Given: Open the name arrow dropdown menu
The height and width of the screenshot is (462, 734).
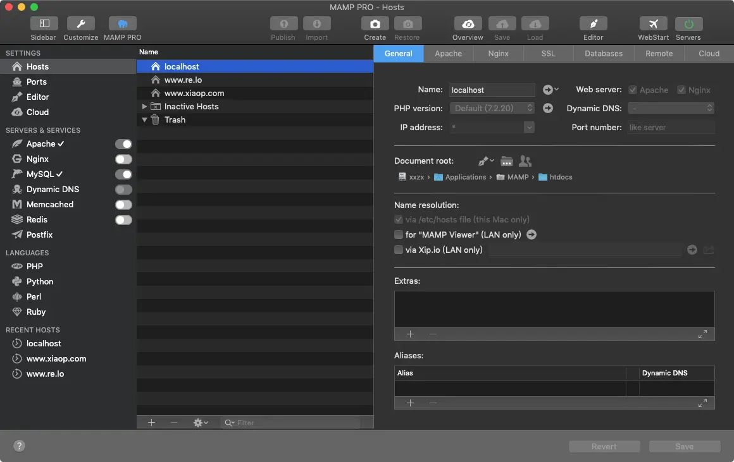Looking at the screenshot, I should [550, 89].
